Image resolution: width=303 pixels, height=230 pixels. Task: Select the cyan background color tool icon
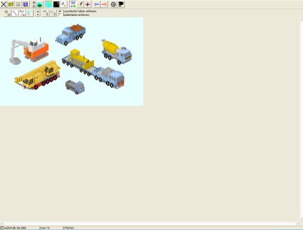coord(48,4)
